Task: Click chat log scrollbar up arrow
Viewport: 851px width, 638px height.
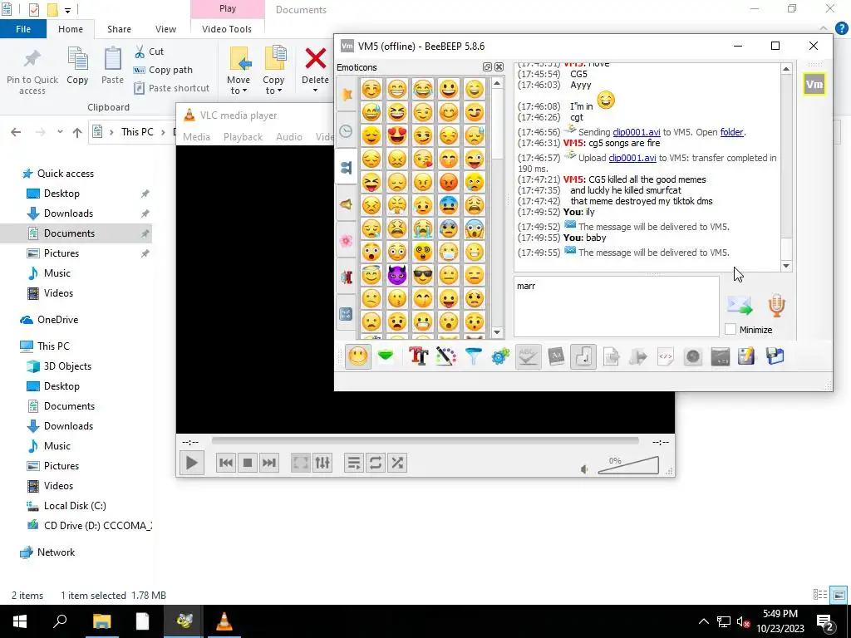Action: click(x=786, y=69)
